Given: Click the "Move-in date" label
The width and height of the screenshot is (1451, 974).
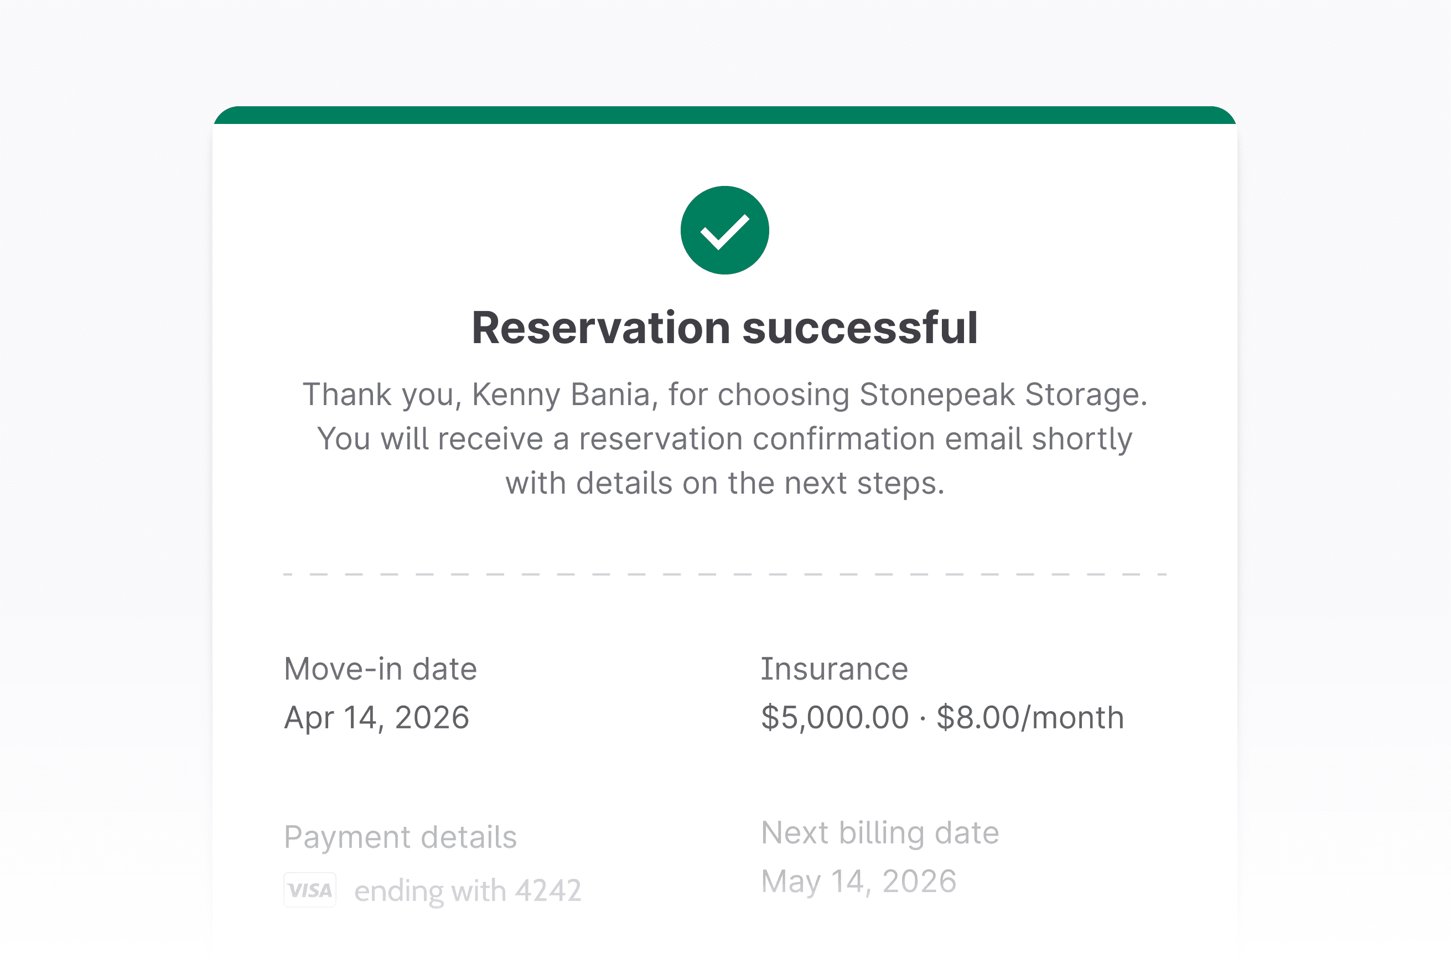Looking at the screenshot, I should (x=380, y=669).
